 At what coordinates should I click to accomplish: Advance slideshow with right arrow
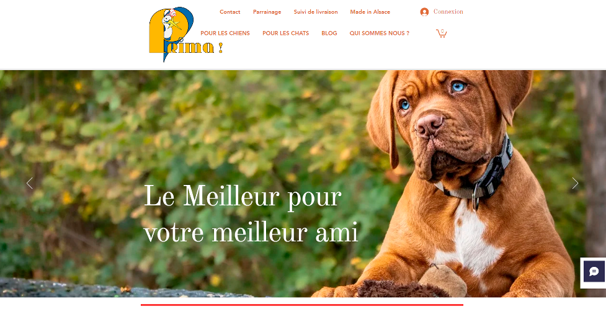pyautogui.click(x=575, y=183)
